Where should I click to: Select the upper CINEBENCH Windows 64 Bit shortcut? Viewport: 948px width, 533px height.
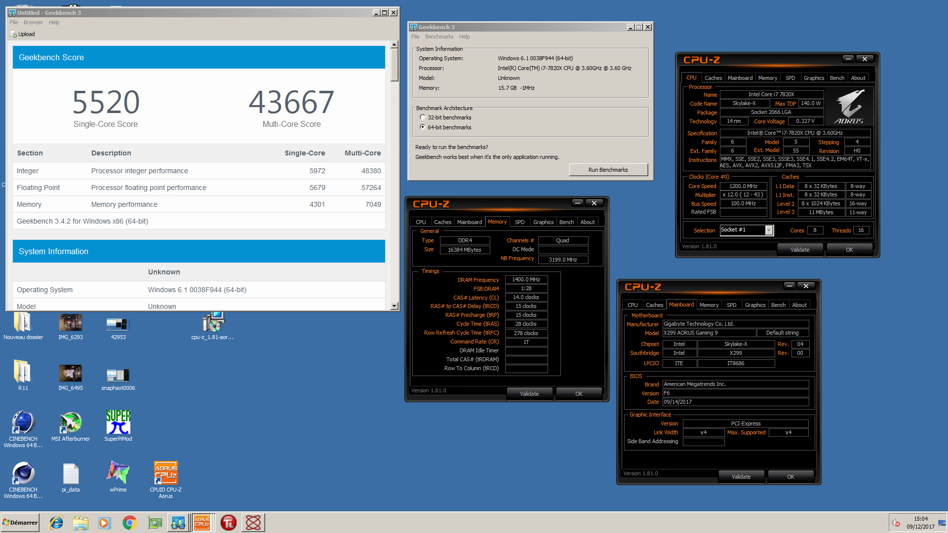pos(23,428)
